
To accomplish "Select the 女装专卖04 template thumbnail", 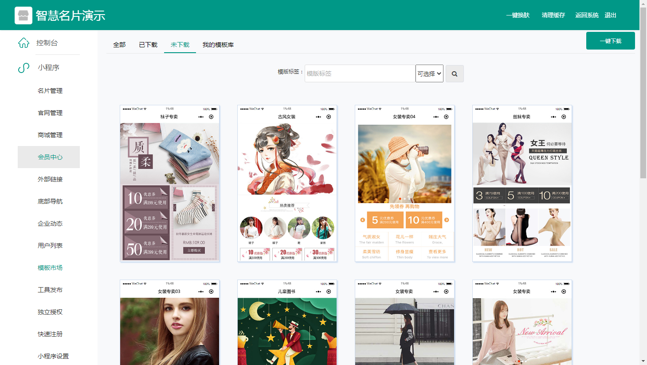I will [405, 184].
